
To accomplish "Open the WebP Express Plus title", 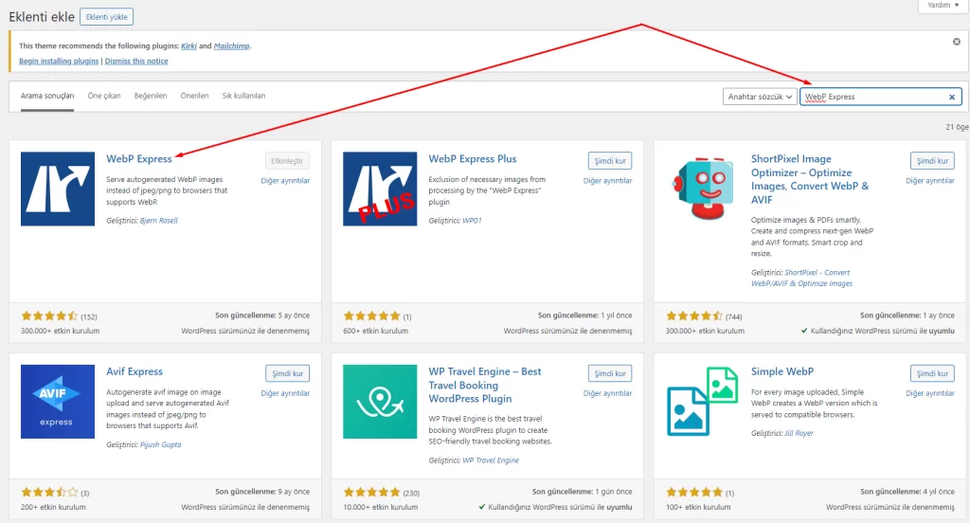I will [473, 159].
